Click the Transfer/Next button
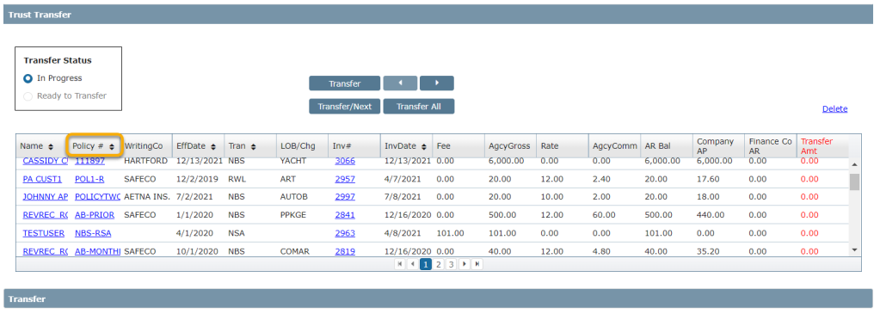This screenshot has width=880, height=314. pos(345,106)
